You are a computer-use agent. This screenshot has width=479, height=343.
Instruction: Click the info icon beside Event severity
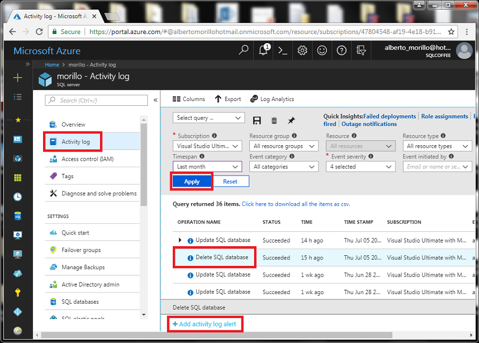(x=371, y=156)
